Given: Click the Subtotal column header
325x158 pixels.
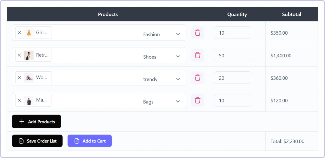Looking at the screenshot, I should 291,14.
